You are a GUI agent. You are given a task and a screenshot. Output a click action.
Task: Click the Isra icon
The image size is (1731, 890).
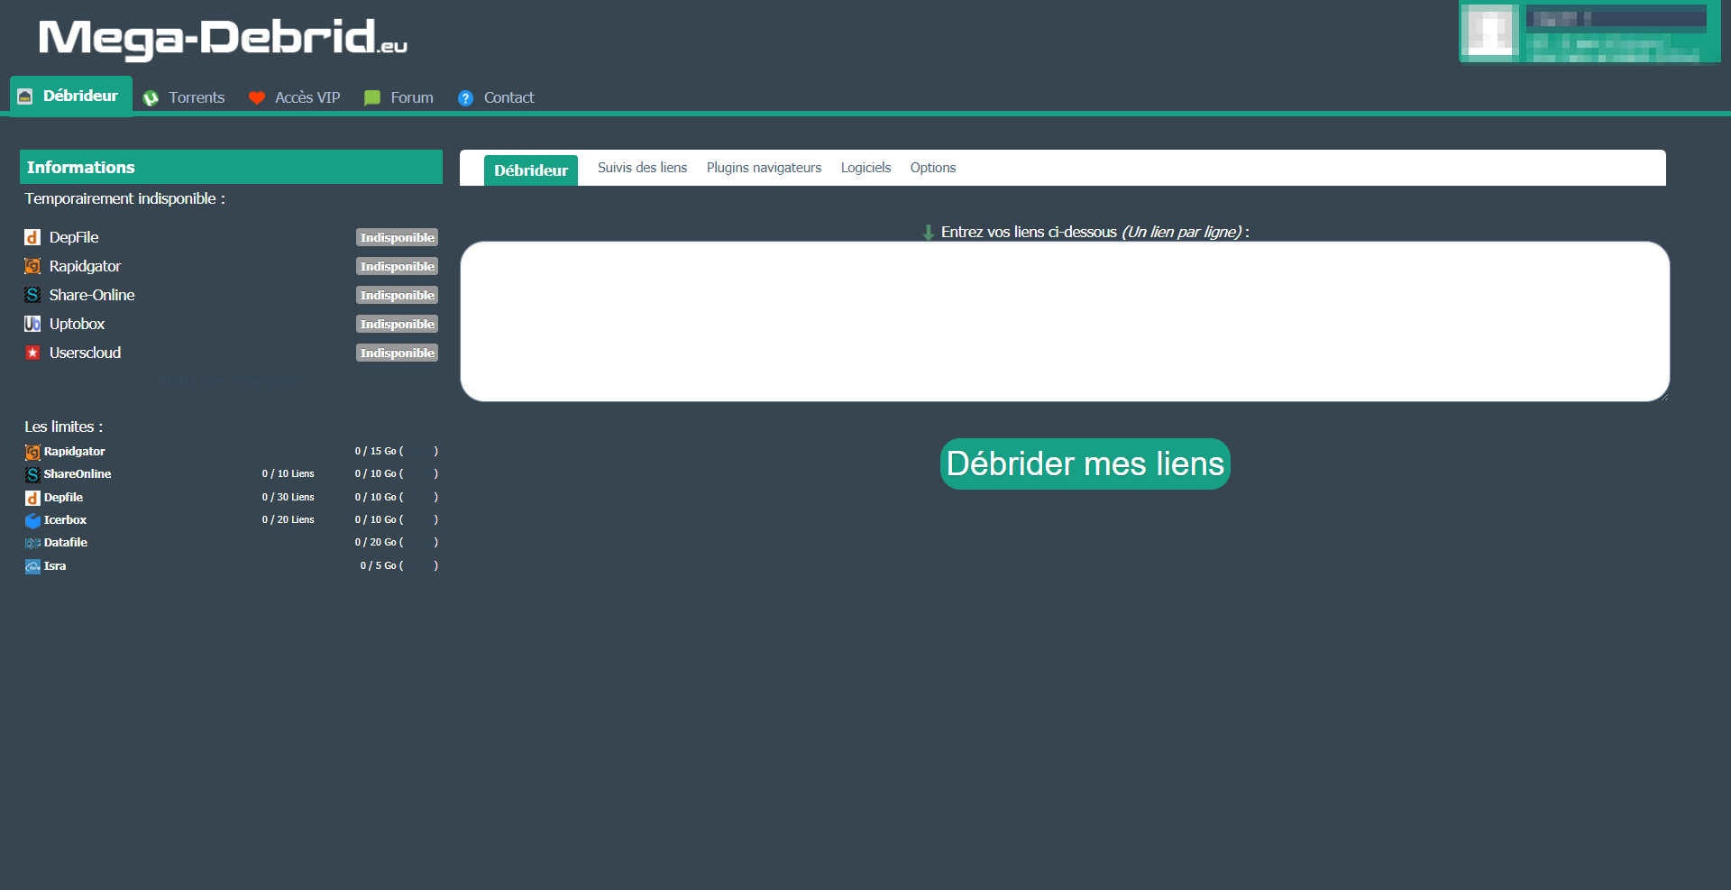point(32,566)
